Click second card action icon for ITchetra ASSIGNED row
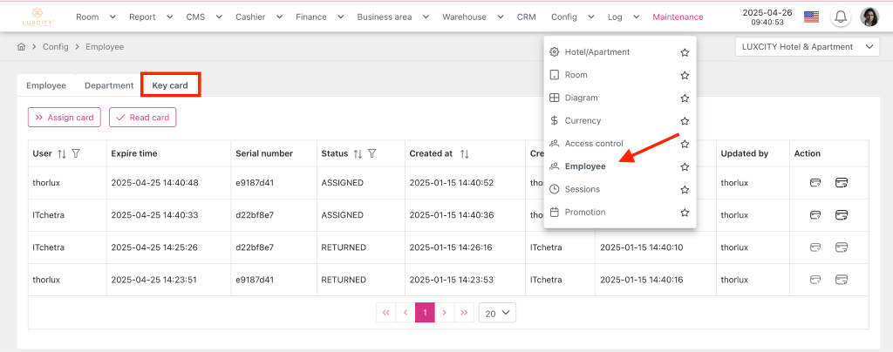The width and height of the screenshot is (893, 352). pyautogui.click(x=842, y=214)
